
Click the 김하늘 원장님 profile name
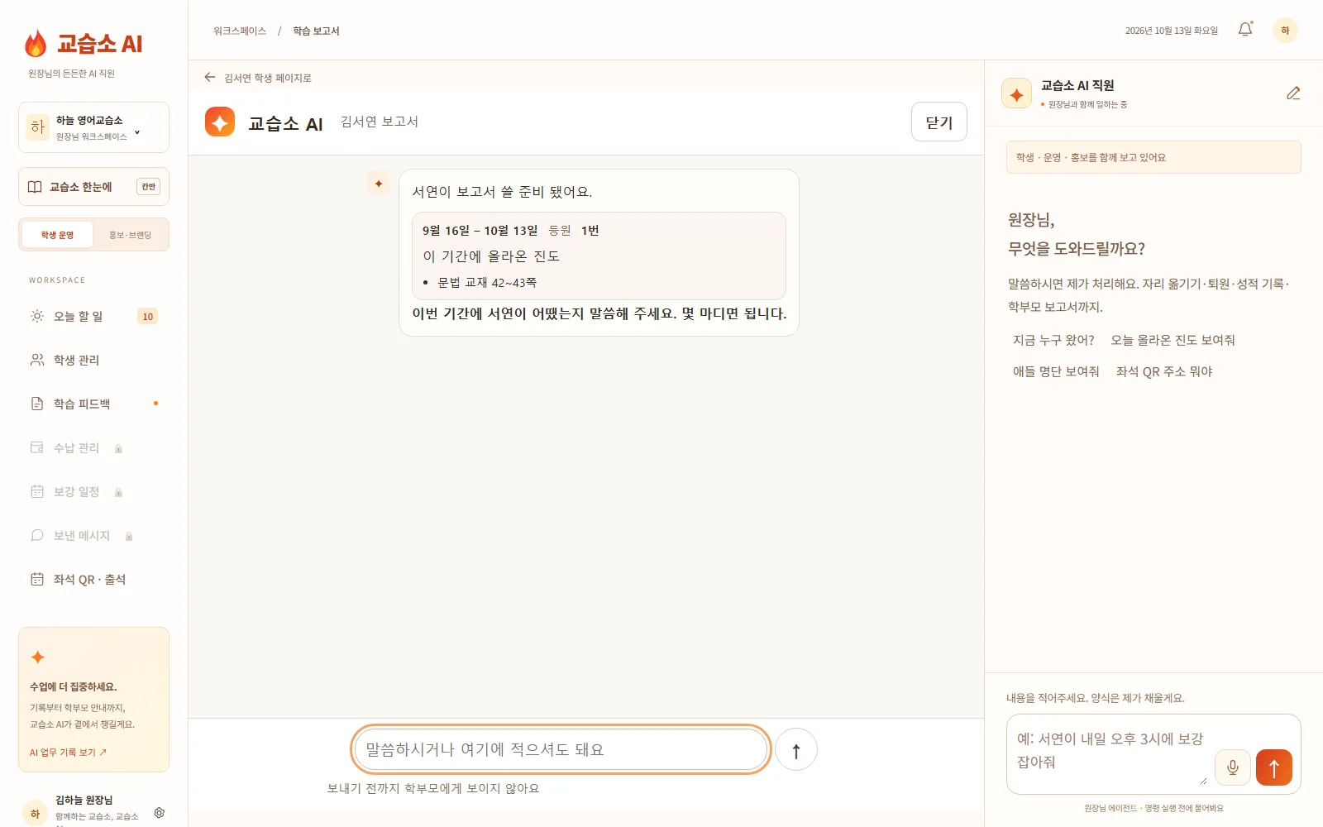pos(84,800)
